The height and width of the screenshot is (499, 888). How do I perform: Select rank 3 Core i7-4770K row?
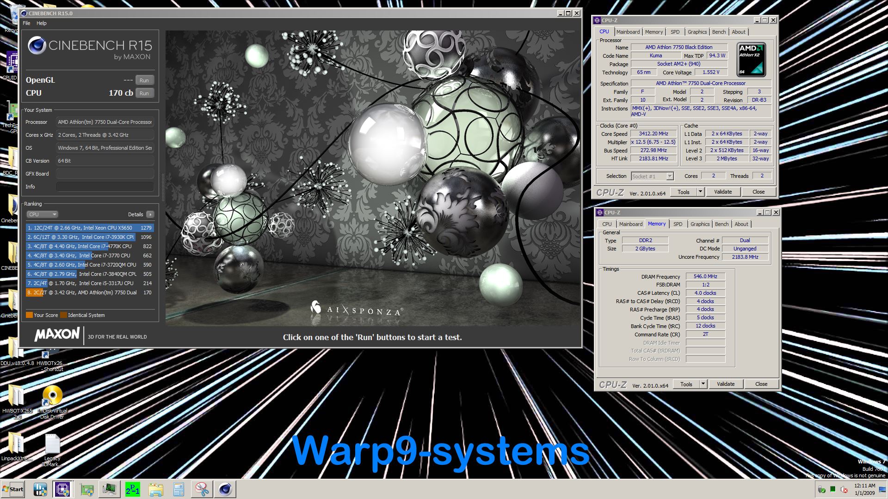point(90,246)
